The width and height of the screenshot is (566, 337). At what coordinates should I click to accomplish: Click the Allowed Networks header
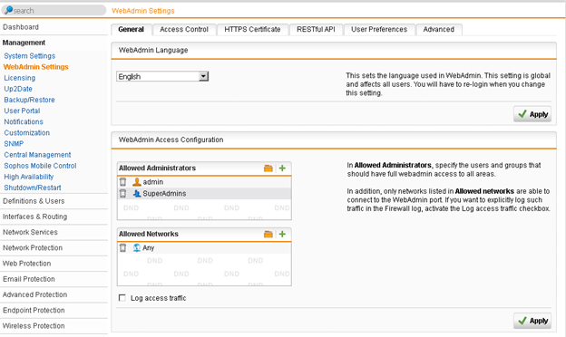coord(149,234)
